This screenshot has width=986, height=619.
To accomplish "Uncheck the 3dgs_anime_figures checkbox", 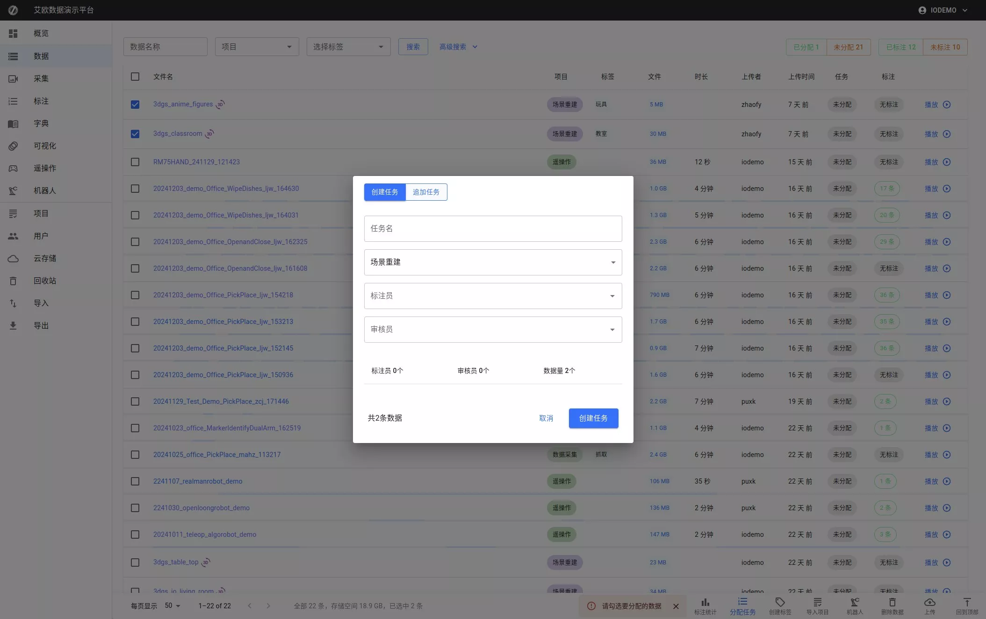I will pos(135,105).
